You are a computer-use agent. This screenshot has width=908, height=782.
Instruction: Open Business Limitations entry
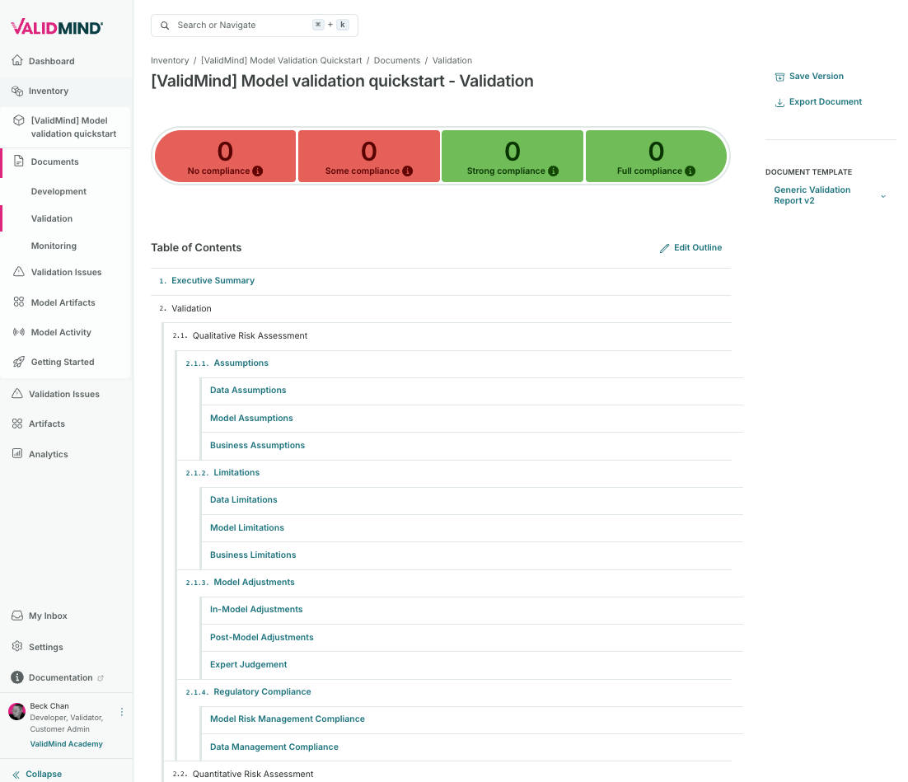pos(252,555)
